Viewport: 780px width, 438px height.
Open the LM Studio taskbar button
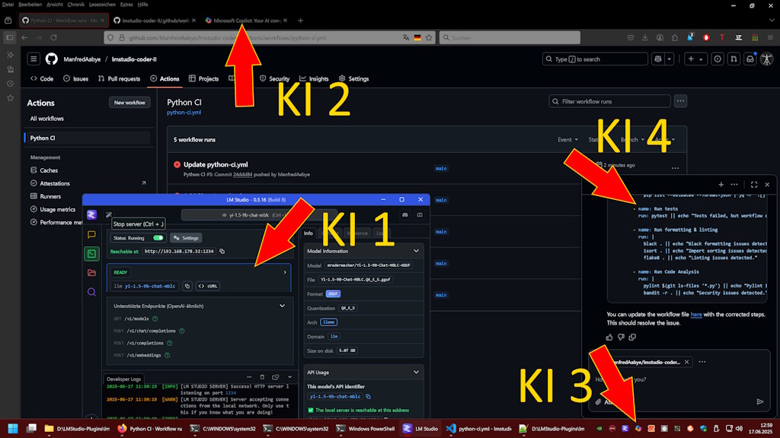420,429
